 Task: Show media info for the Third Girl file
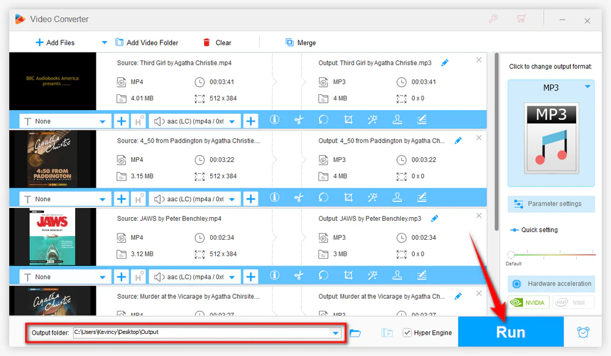pos(274,121)
